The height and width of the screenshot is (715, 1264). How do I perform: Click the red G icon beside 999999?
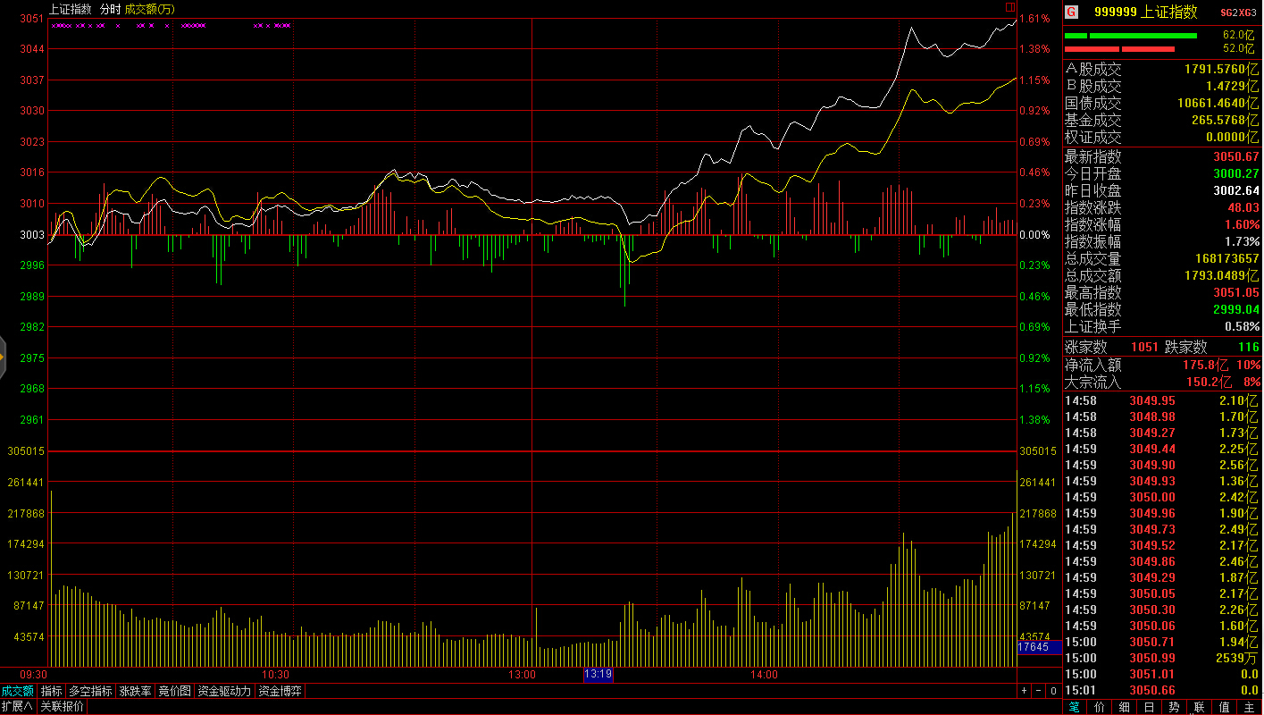(1072, 12)
